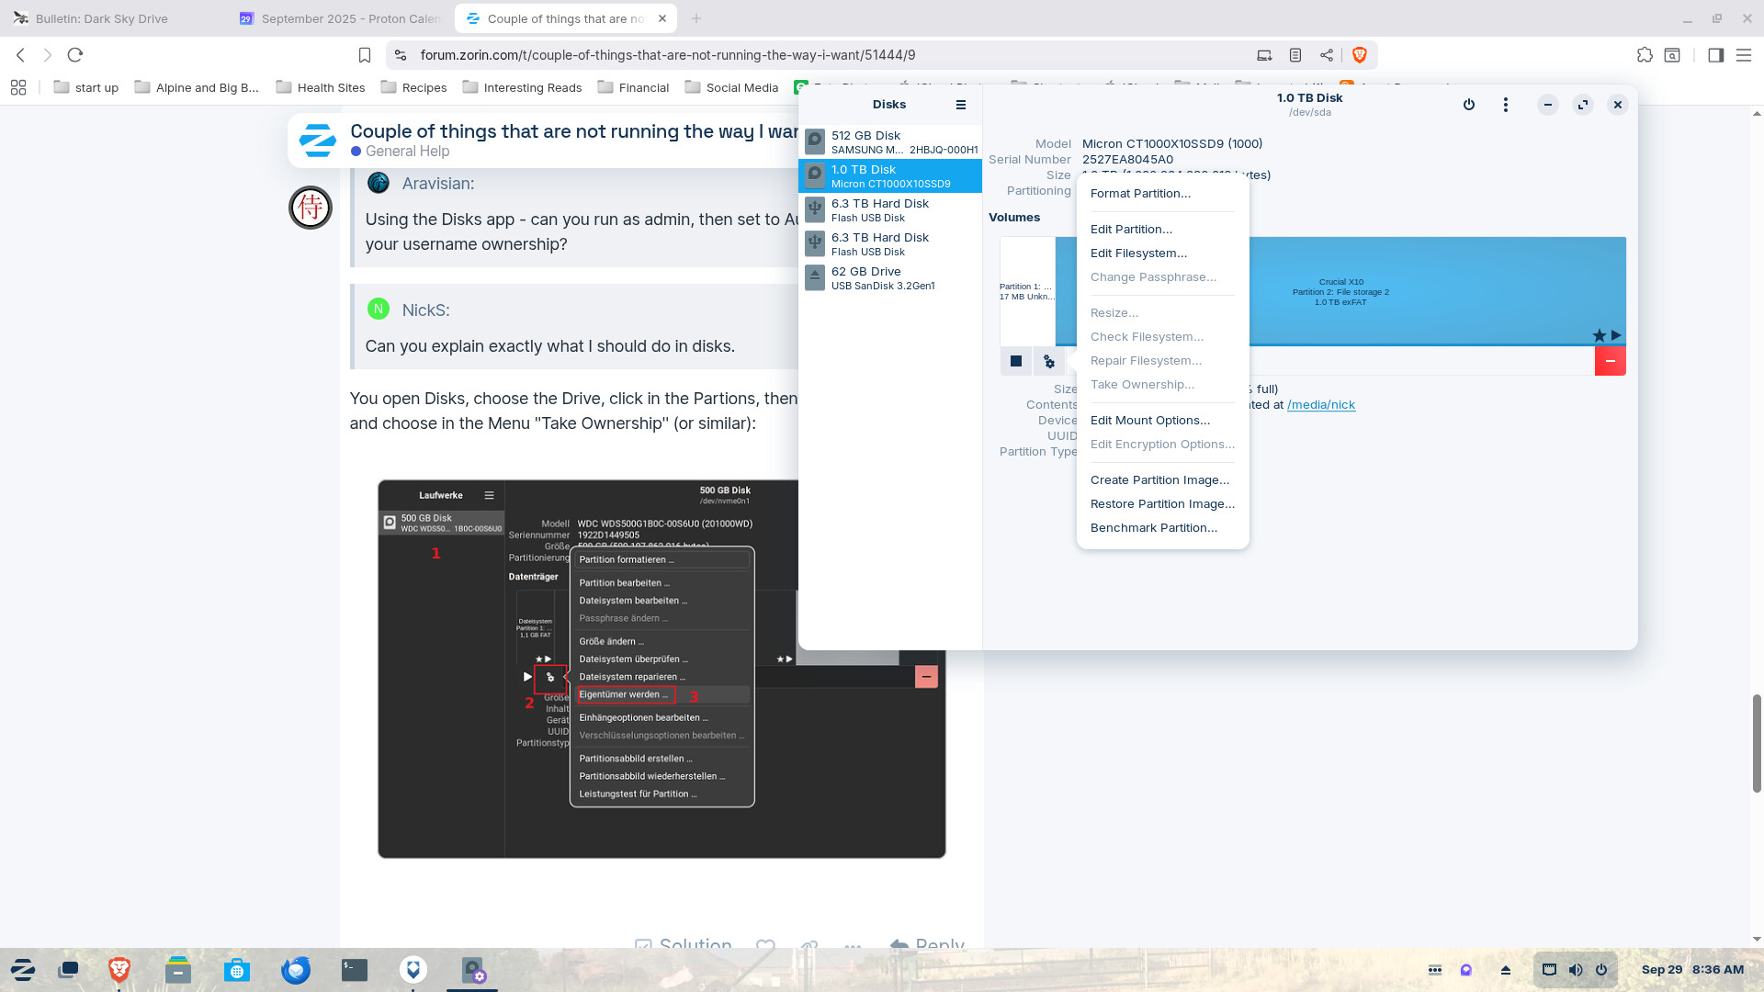This screenshot has width=1764, height=992.
Task: Open the /media/nick mount link
Action: [1320, 404]
